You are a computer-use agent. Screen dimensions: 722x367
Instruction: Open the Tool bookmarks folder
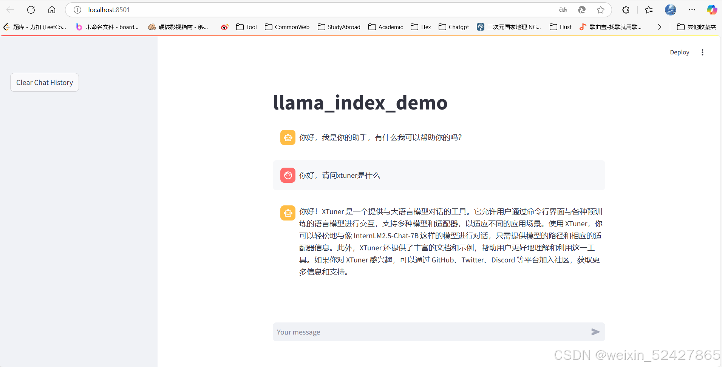(x=246, y=27)
